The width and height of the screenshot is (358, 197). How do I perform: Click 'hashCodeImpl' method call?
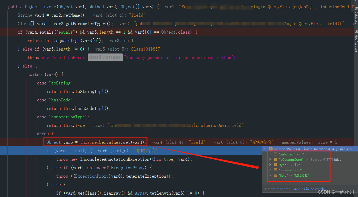click(90, 108)
